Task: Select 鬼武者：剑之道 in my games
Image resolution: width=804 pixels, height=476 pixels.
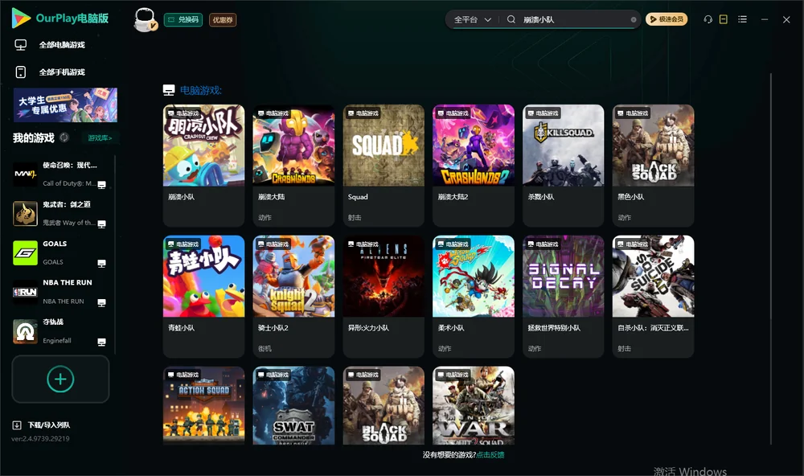Action: (x=62, y=213)
